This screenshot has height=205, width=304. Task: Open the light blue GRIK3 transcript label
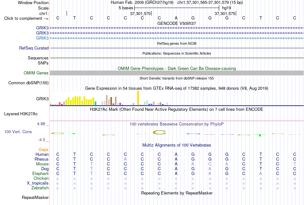pos(42,38)
